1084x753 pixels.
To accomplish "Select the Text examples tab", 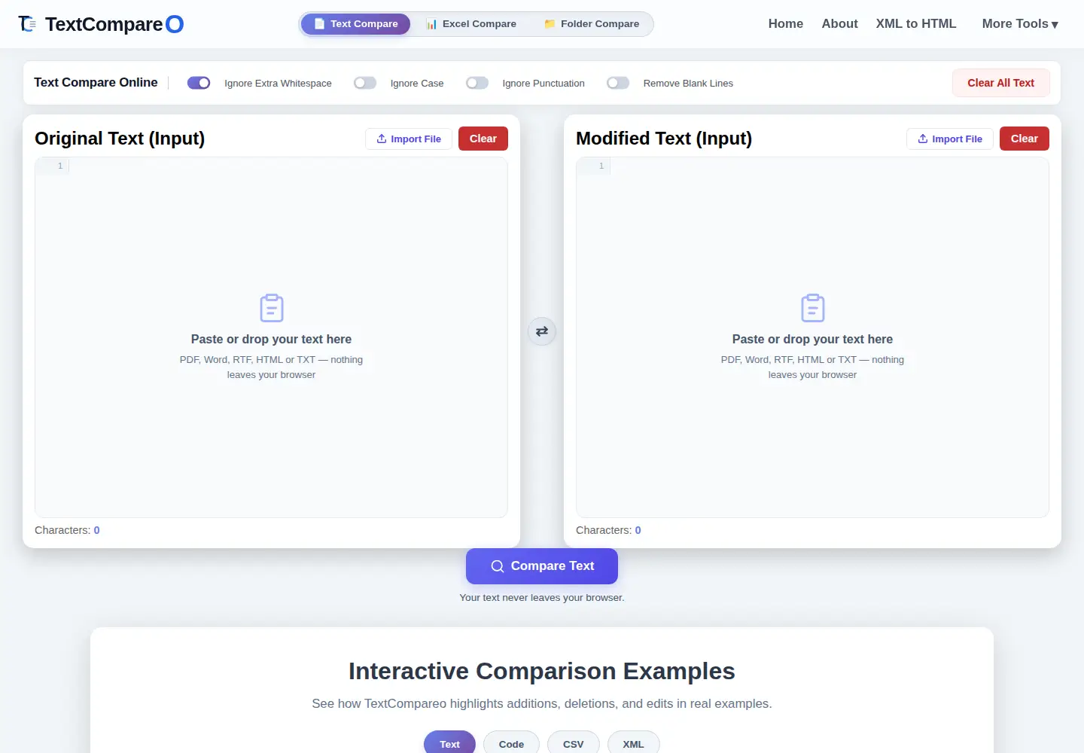I will pos(449,743).
